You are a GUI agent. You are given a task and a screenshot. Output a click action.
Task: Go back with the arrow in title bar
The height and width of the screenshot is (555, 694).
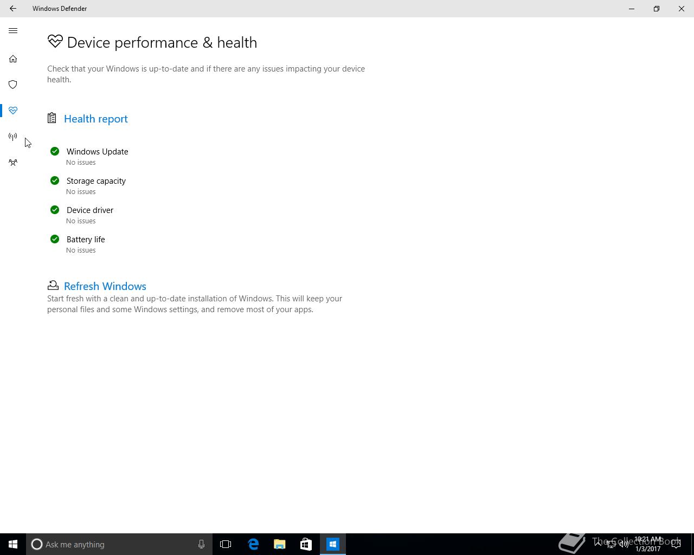(13, 9)
